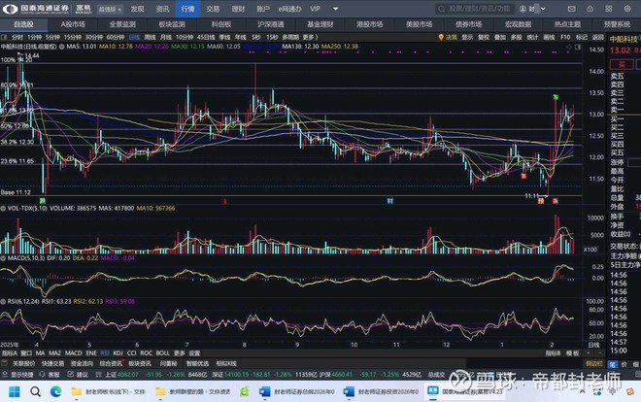
Task: Open Windows Start menu
Action: coord(14,391)
